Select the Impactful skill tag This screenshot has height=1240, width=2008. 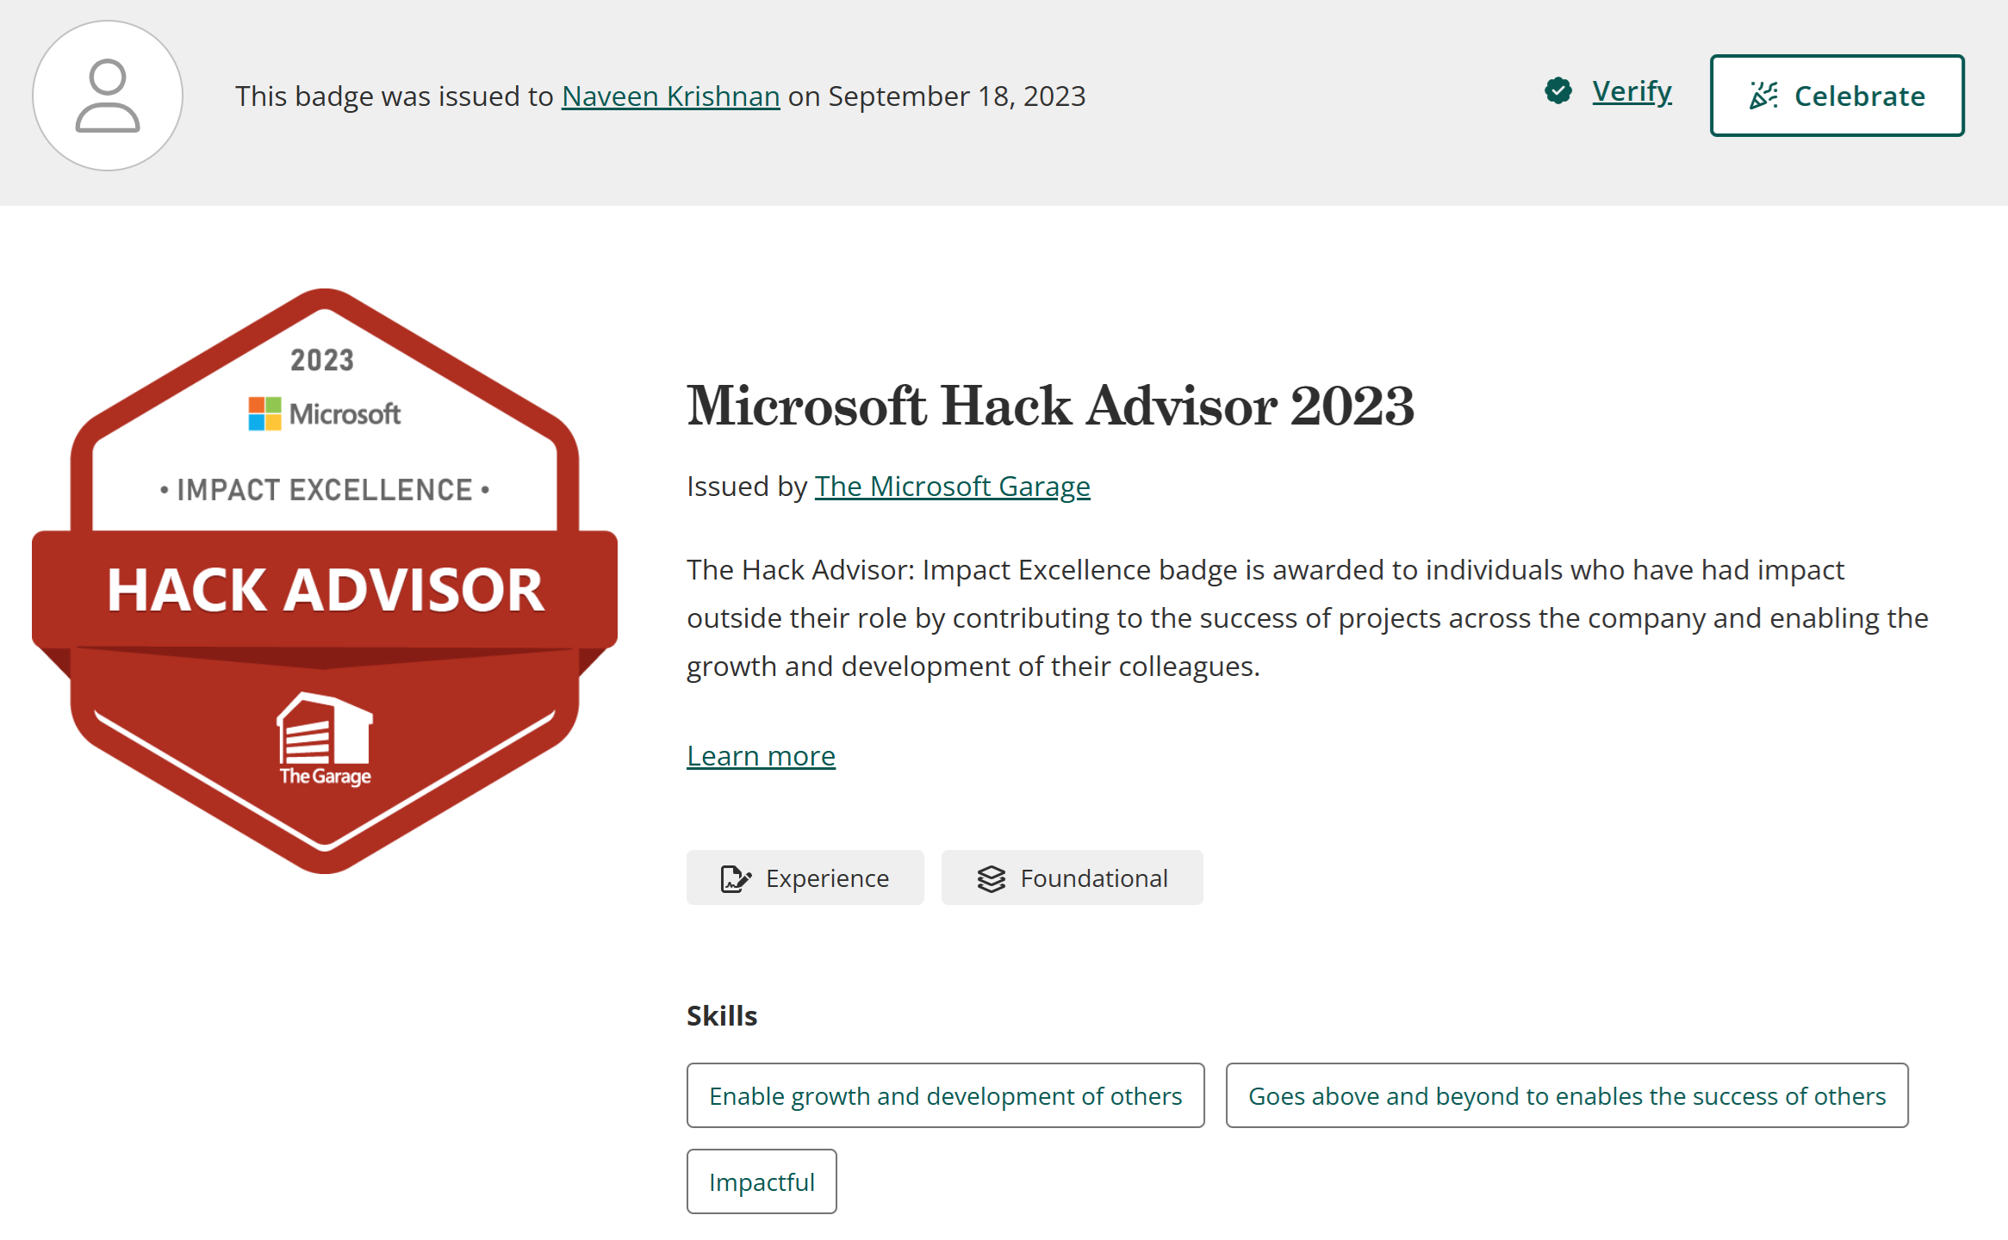pos(761,1181)
